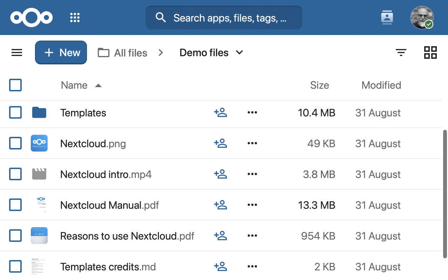This screenshot has height=280, width=448.
Task: Open actions menu for Templates folder
Action: (x=252, y=113)
